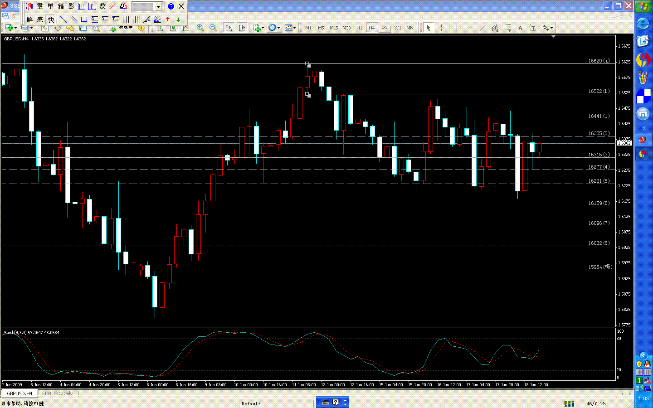Click the New Order icon
Screen dimensions: 653x408
click(112, 28)
